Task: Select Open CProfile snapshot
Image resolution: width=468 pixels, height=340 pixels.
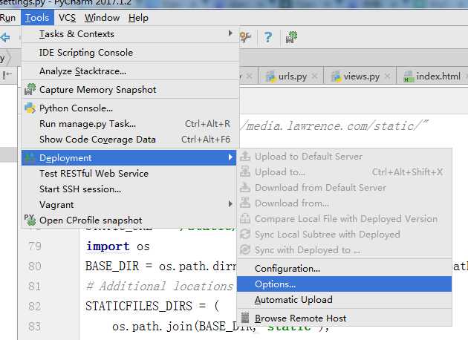Action: tap(129, 220)
